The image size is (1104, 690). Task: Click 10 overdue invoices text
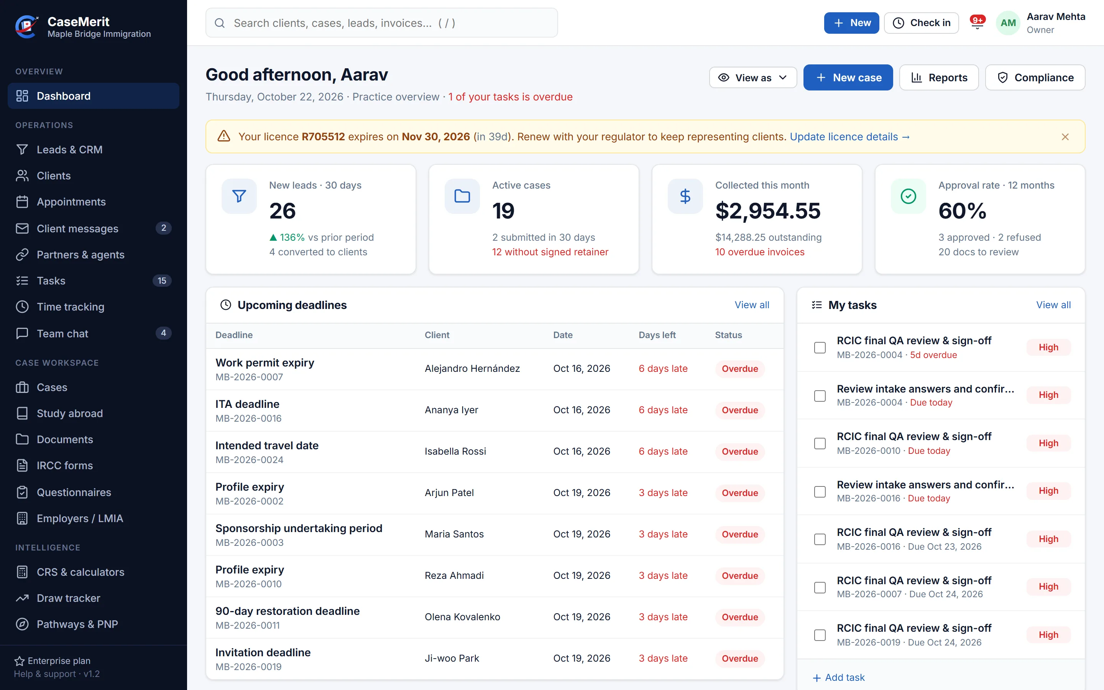click(759, 252)
